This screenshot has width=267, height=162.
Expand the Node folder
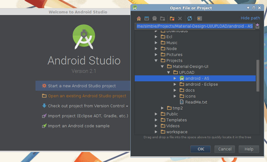pyautogui.click(x=156, y=49)
